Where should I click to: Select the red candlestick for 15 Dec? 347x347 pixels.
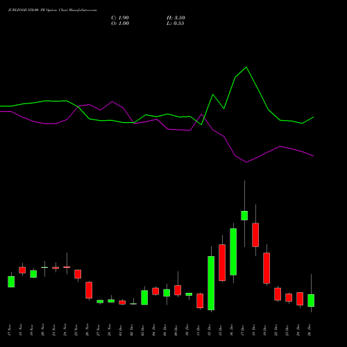[x=222, y=263]
